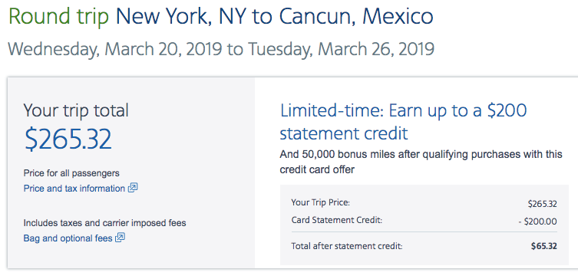
Task: Click the green Round trip label
Action: (58, 17)
